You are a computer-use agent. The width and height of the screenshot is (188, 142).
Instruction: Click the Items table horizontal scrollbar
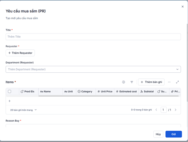tap(109, 96)
